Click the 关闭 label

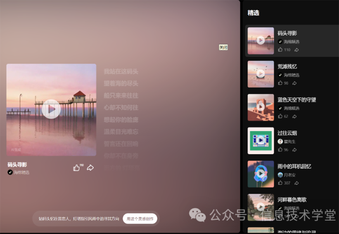coord(223,47)
